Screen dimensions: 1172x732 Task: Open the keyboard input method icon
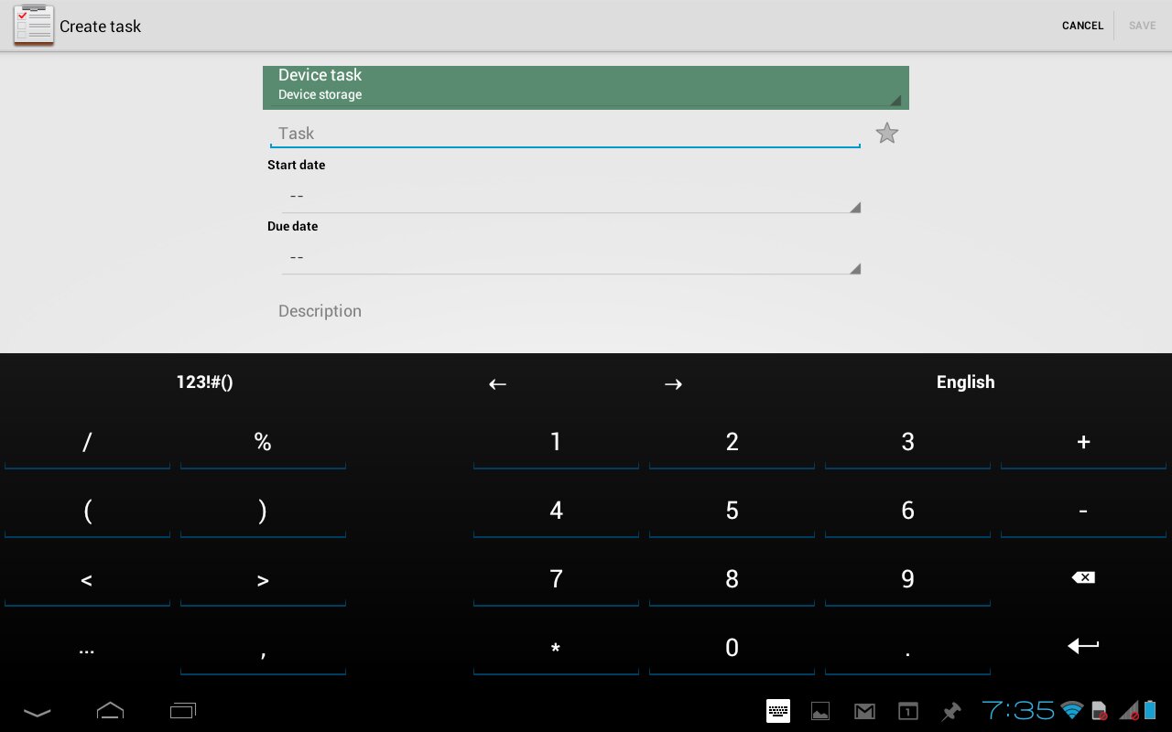pyautogui.click(x=777, y=711)
